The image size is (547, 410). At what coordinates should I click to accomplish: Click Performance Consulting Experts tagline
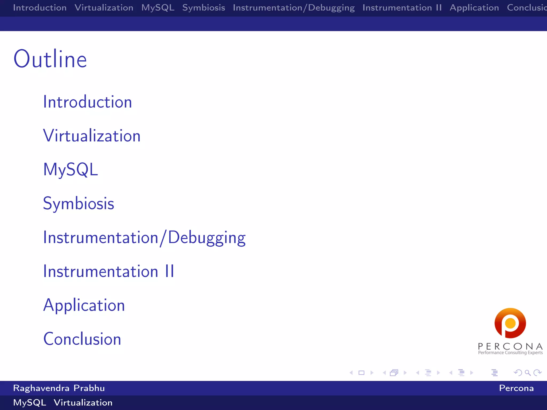click(510, 353)
